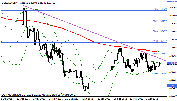The image size is (177, 101).
Task: Click the 1.37655 price scale value
Action: click(x=172, y=32)
